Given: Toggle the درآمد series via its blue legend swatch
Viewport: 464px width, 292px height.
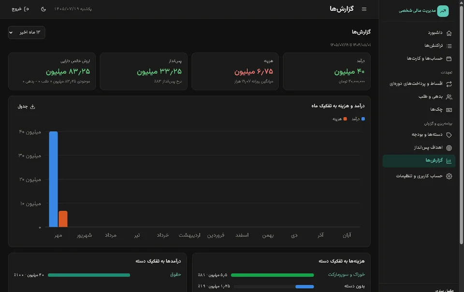Looking at the screenshot, I should pos(363,119).
